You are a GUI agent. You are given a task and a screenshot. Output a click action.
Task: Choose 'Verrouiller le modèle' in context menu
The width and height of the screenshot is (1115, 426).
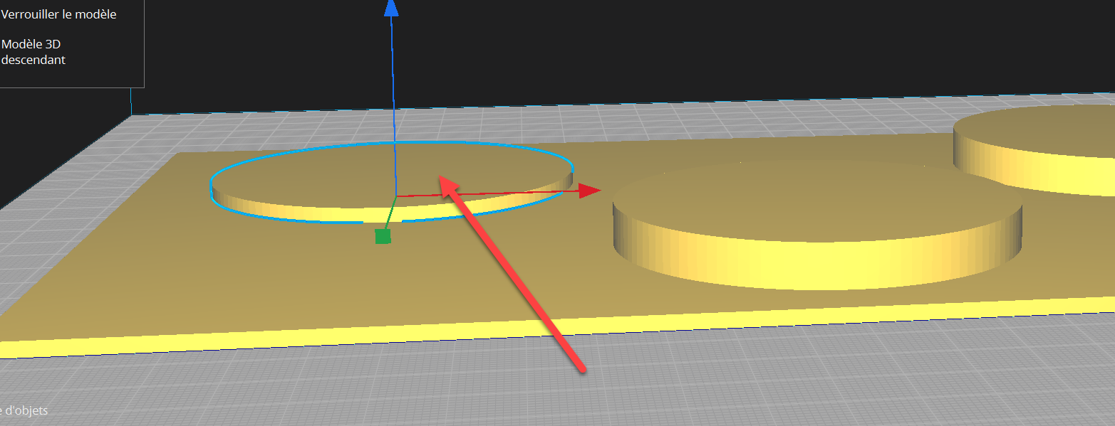[58, 14]
